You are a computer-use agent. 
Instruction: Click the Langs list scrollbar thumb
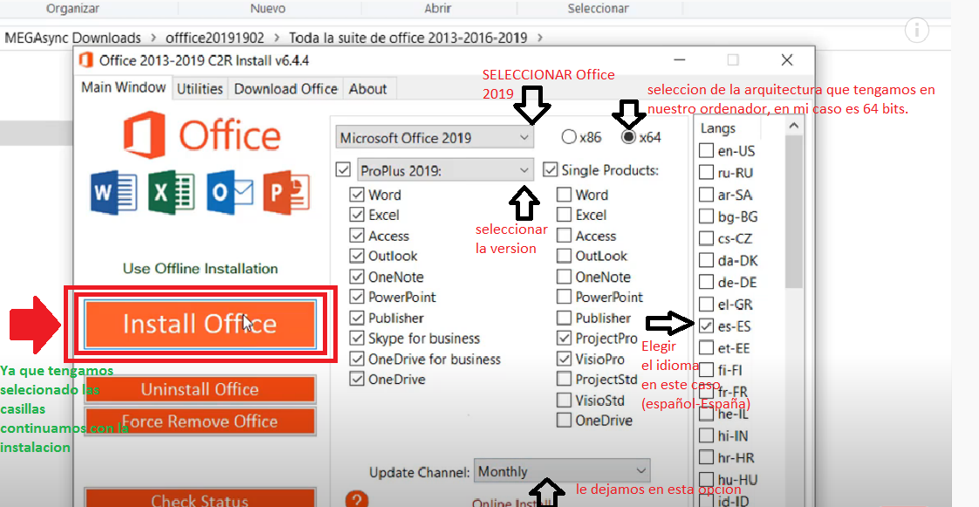[x=793, y=211]
